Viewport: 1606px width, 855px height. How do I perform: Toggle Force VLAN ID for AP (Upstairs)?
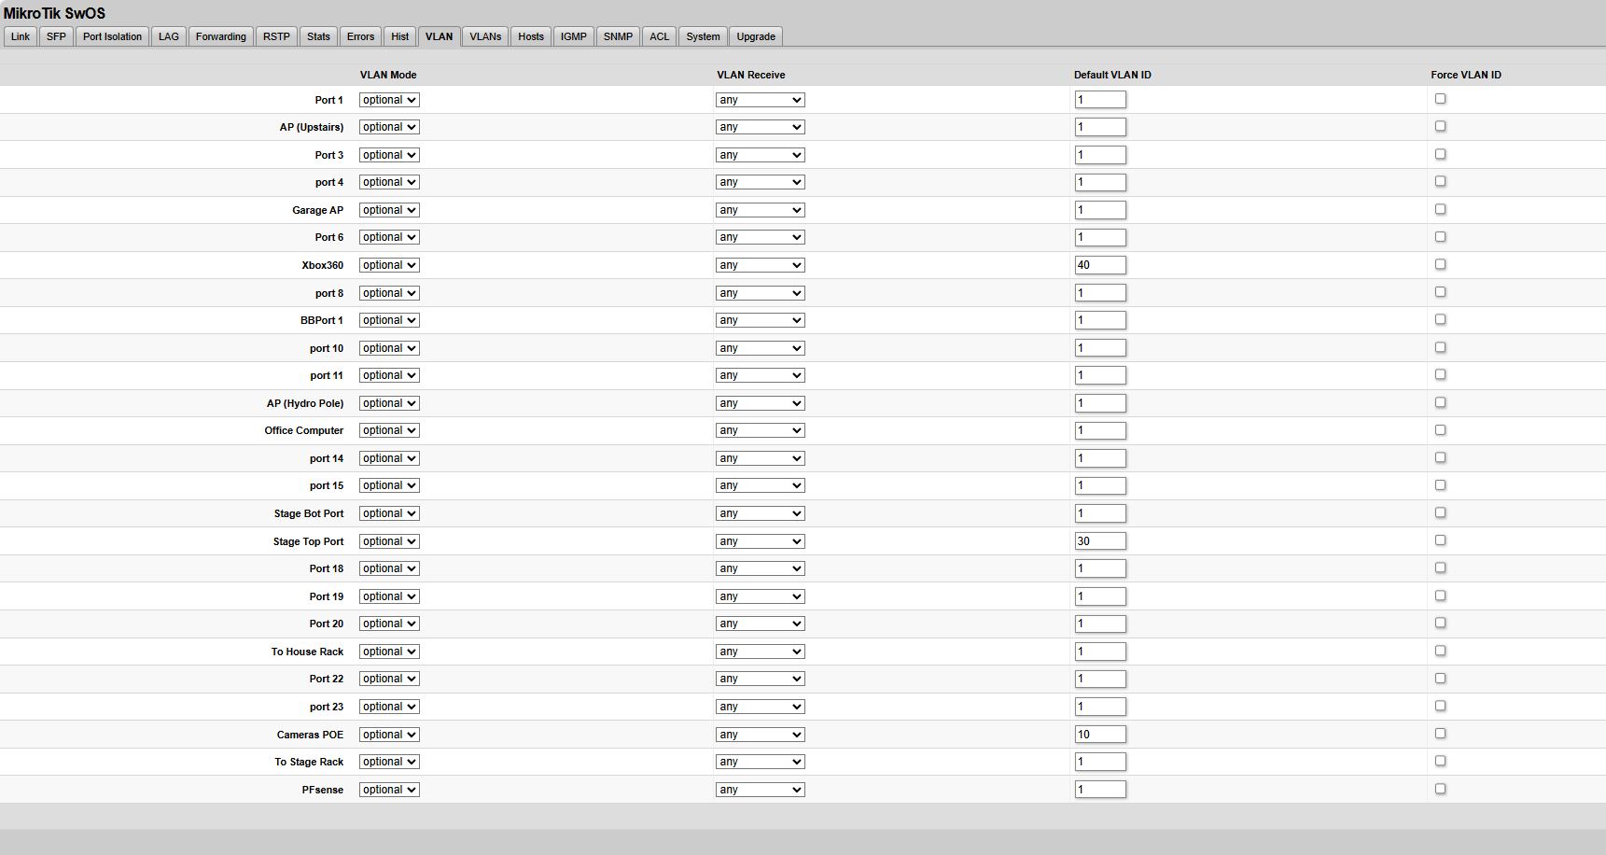(x=1440, y=126)
